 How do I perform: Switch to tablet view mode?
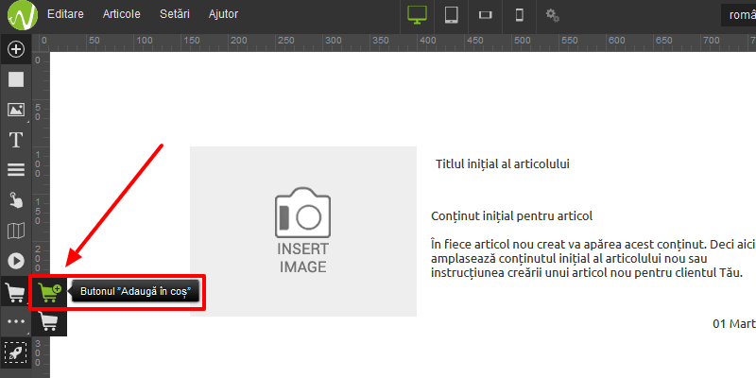point(452,15)
